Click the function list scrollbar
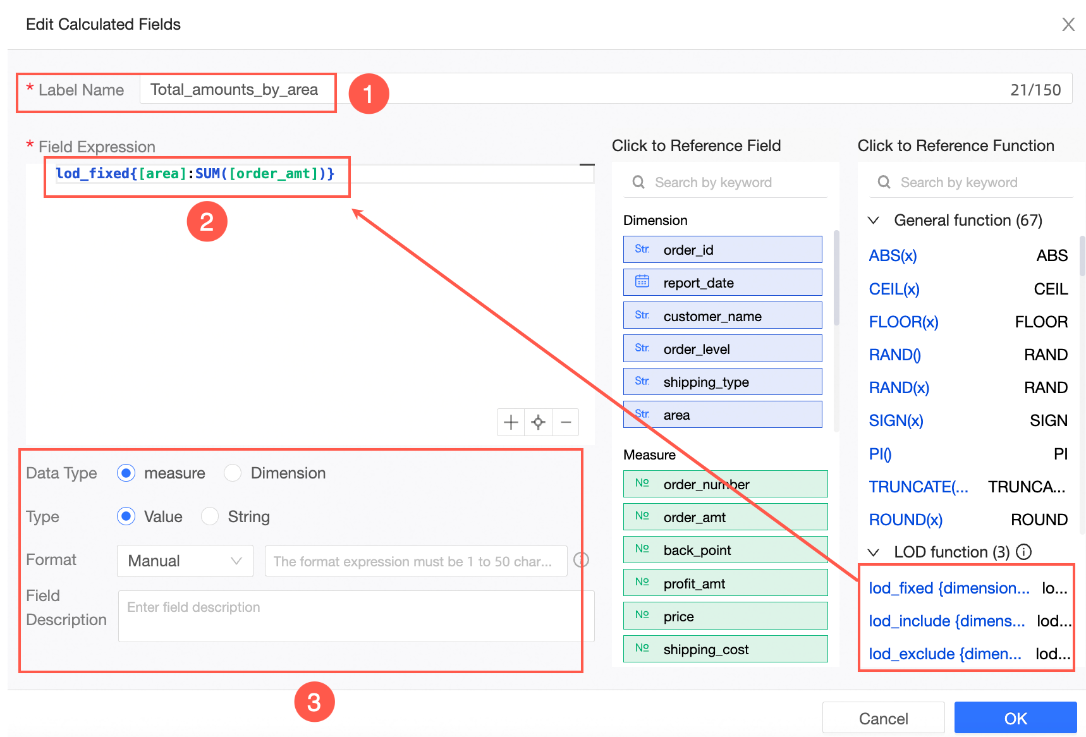The width and height of the screenshot is (1086, 737). pyautogui.click(x=1082, y=255)
